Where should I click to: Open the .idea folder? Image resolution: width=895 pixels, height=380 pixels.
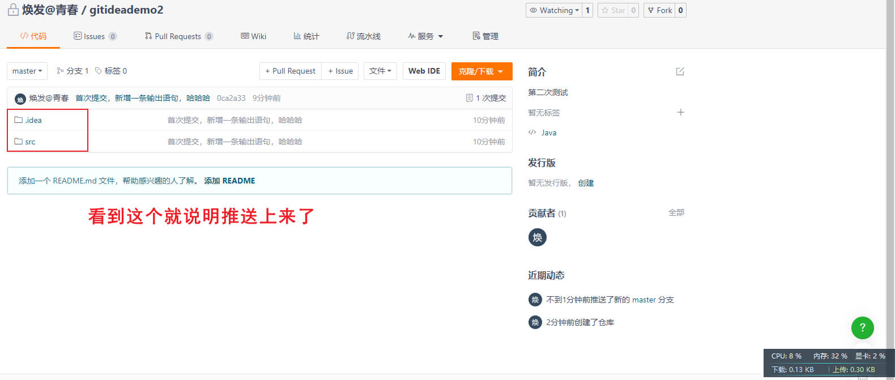(33, 120)
